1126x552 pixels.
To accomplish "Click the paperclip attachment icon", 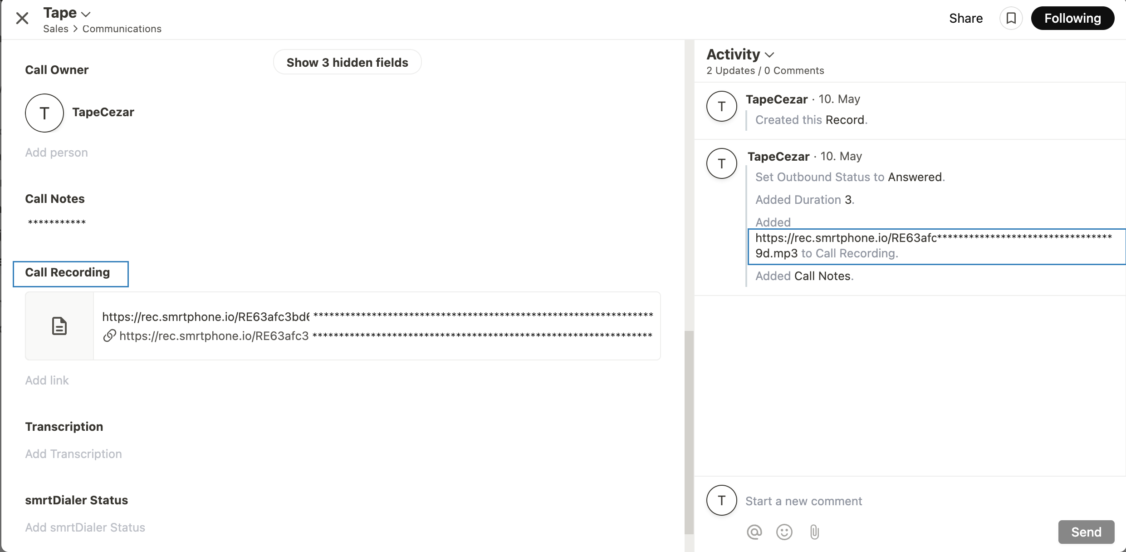I will pos(814,532).
